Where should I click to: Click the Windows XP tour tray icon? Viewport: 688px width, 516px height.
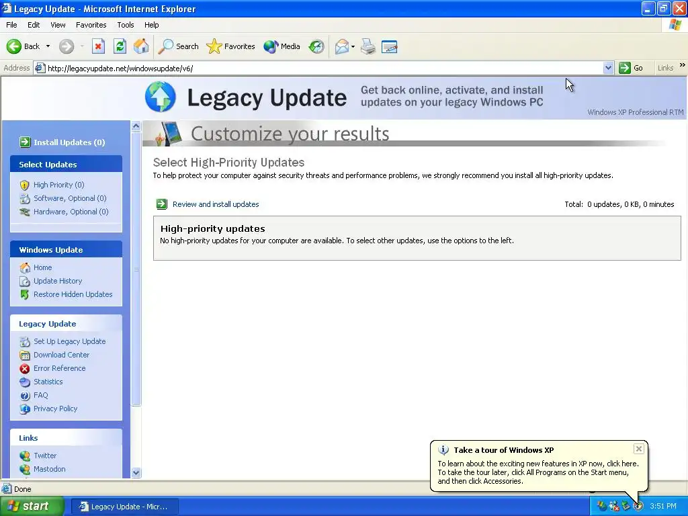[638, 507]
